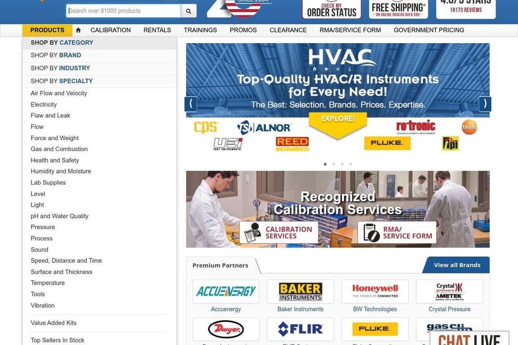Open Value Added Kits link
This screenshot has height=345, width=518.
tap(54, 323)
